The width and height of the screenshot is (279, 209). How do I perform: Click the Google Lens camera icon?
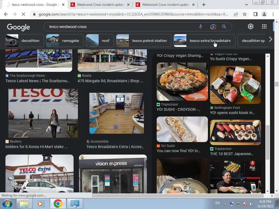click(213, 27)
